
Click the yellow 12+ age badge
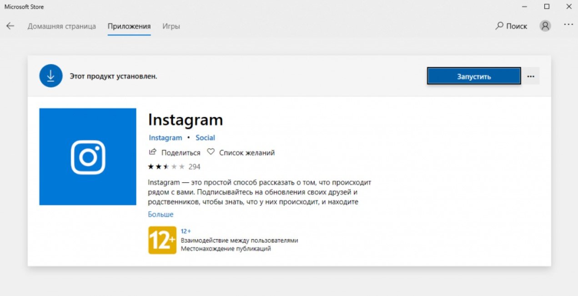[x=162, y=240]
